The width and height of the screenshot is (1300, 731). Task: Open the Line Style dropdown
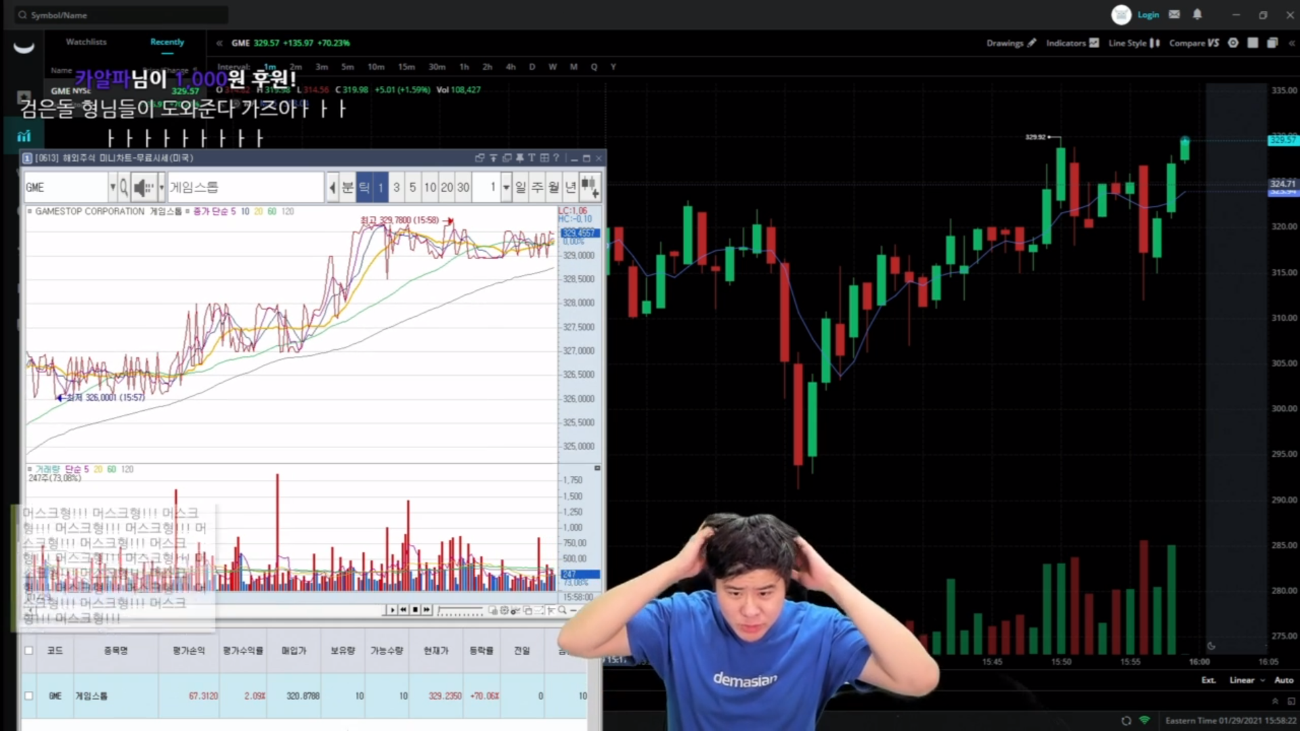tap(1134, 43)
